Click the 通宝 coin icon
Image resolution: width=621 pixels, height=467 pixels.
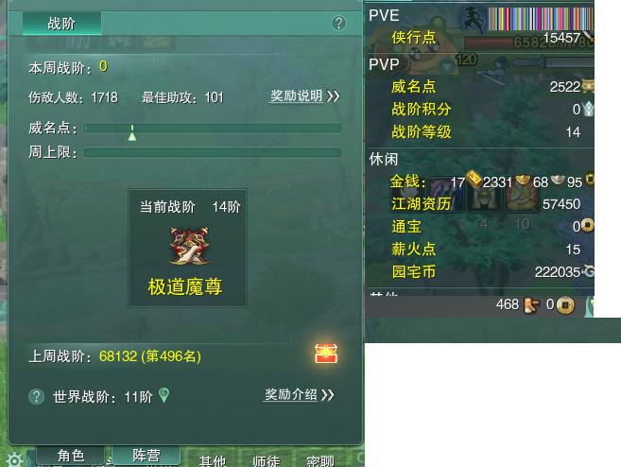coord(587,225)
